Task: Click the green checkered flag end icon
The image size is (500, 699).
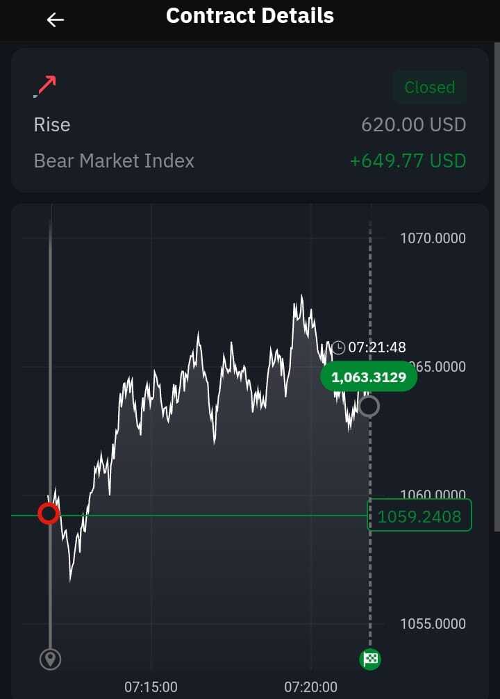Action: point(370,659)
